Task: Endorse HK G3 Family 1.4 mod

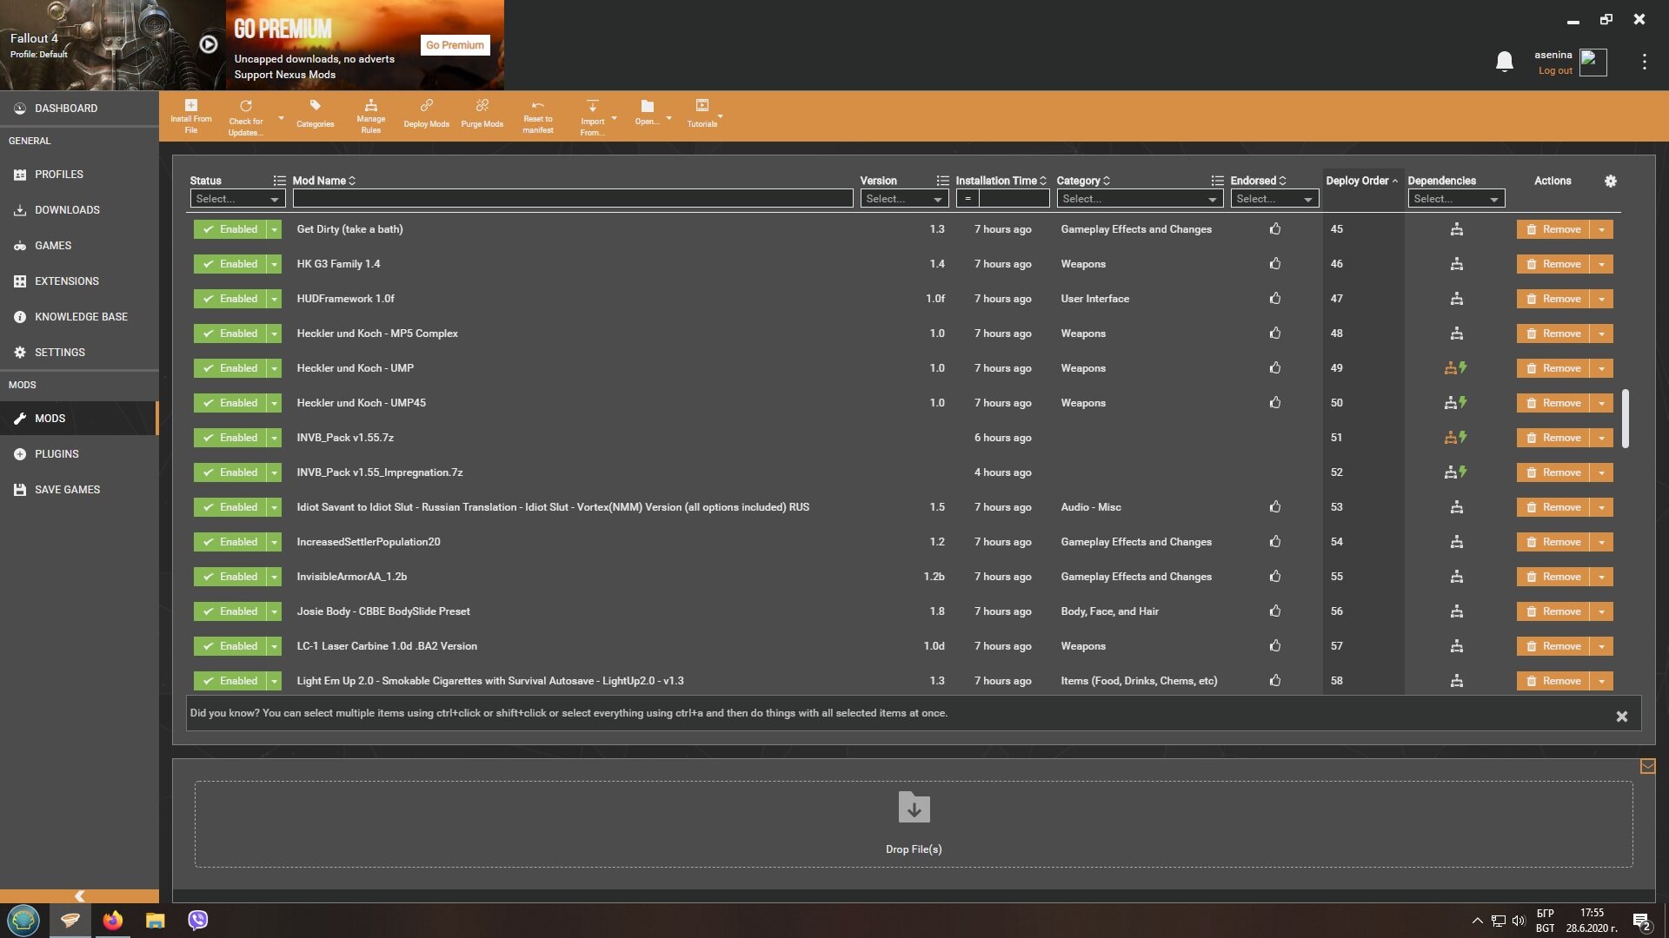Action: (1274, 264)
